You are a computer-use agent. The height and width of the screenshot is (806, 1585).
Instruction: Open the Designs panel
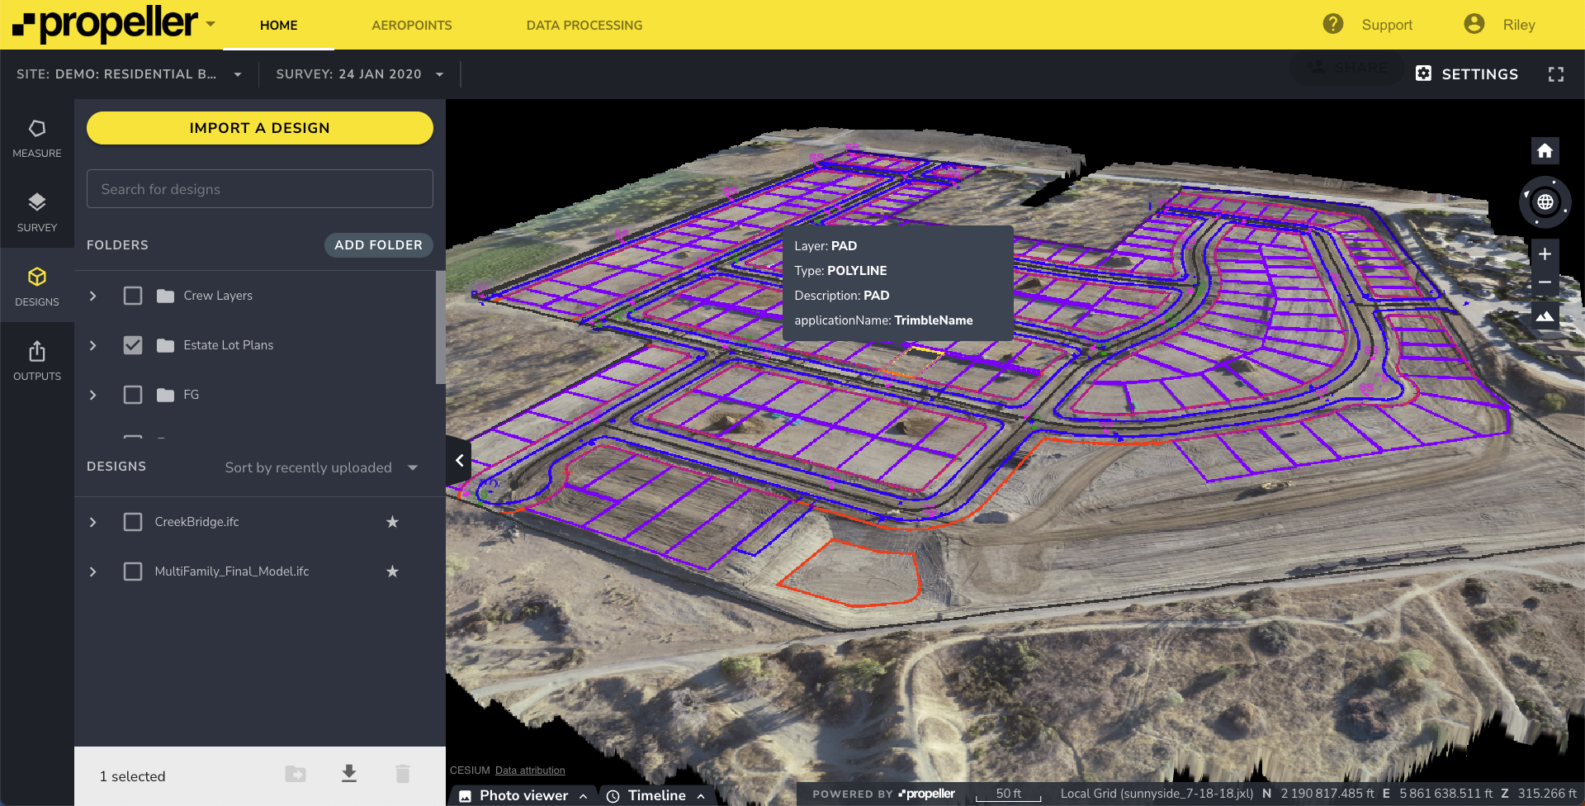tap(37, 287)
